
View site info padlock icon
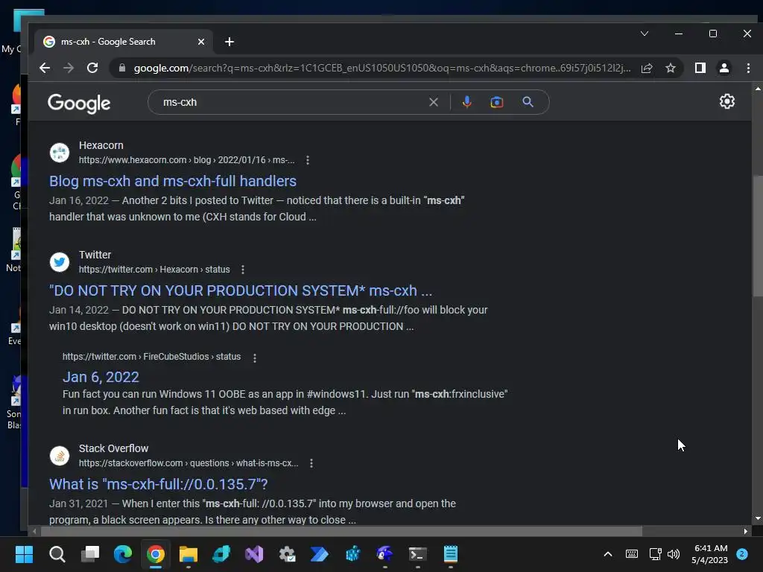122,68
